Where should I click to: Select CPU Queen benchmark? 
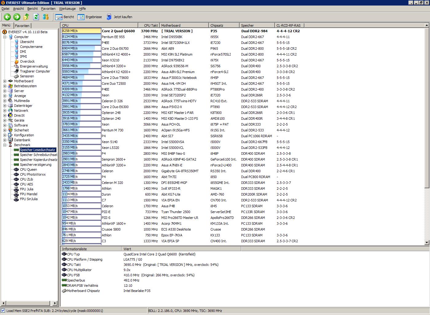point(28,169)
